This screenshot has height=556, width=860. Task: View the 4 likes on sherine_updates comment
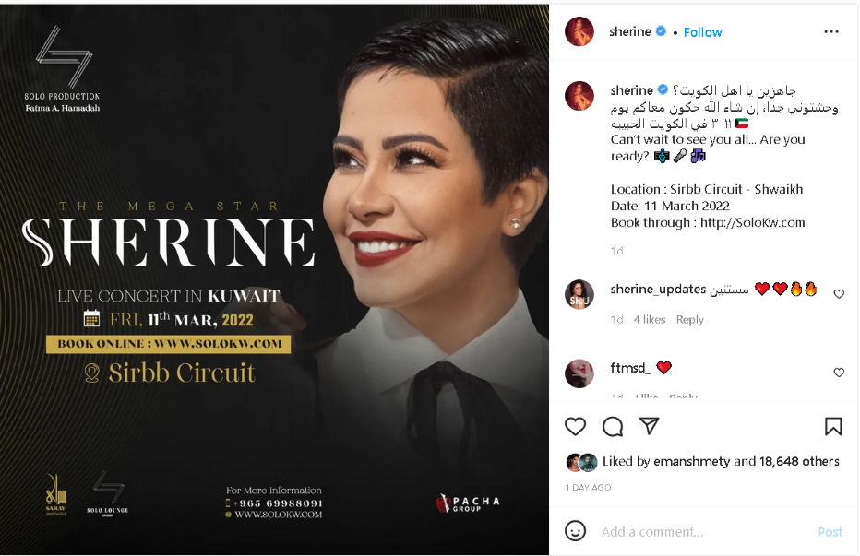tap(650, 319)
